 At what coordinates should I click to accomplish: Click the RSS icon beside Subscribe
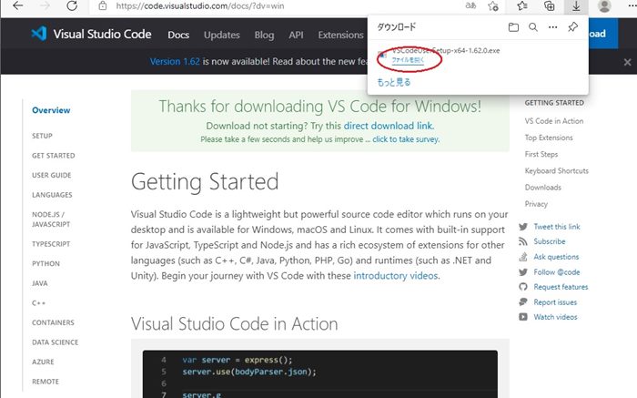[x=523, y=241]
